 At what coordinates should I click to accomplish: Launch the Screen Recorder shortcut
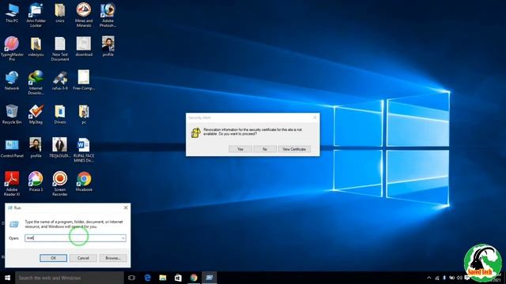(60, 184)
